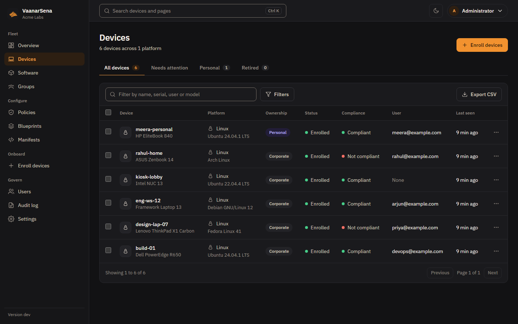Click the Previous page button

440,273
